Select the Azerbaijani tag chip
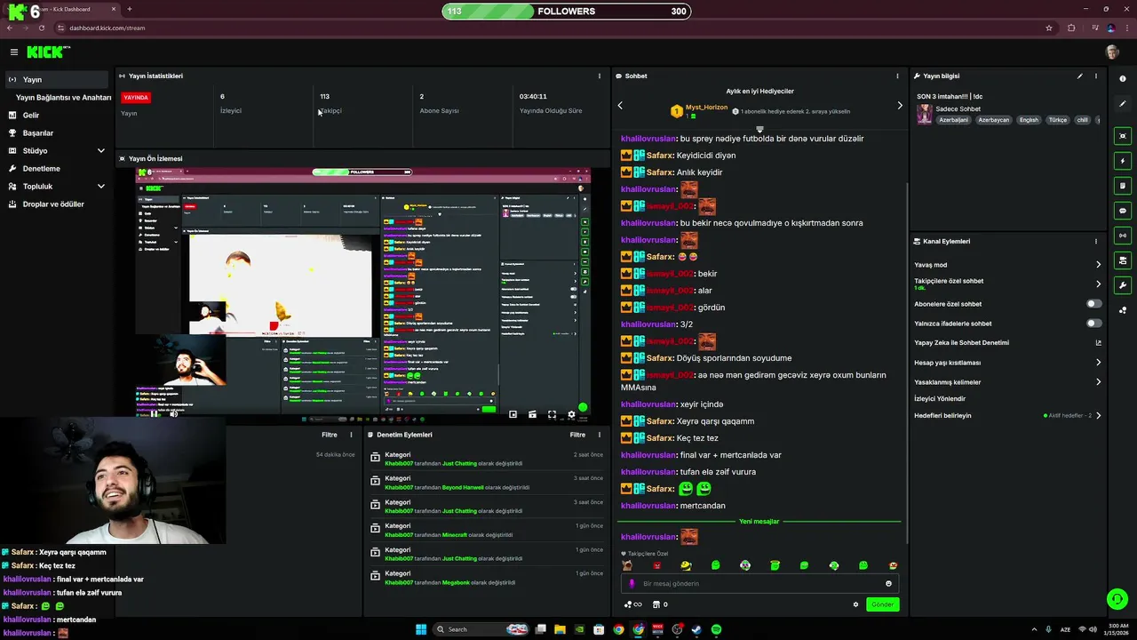Viewport: 1137px width, 640px height. [954, 120]
